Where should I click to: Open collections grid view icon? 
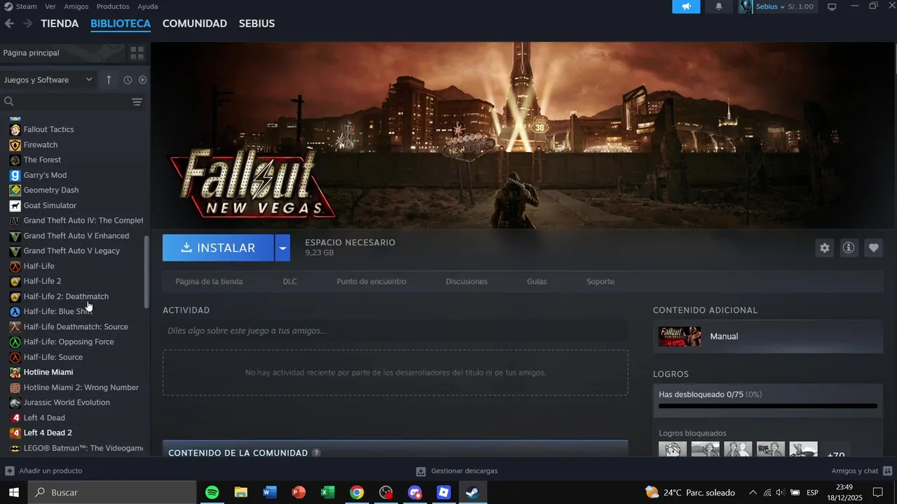point(137,53)
